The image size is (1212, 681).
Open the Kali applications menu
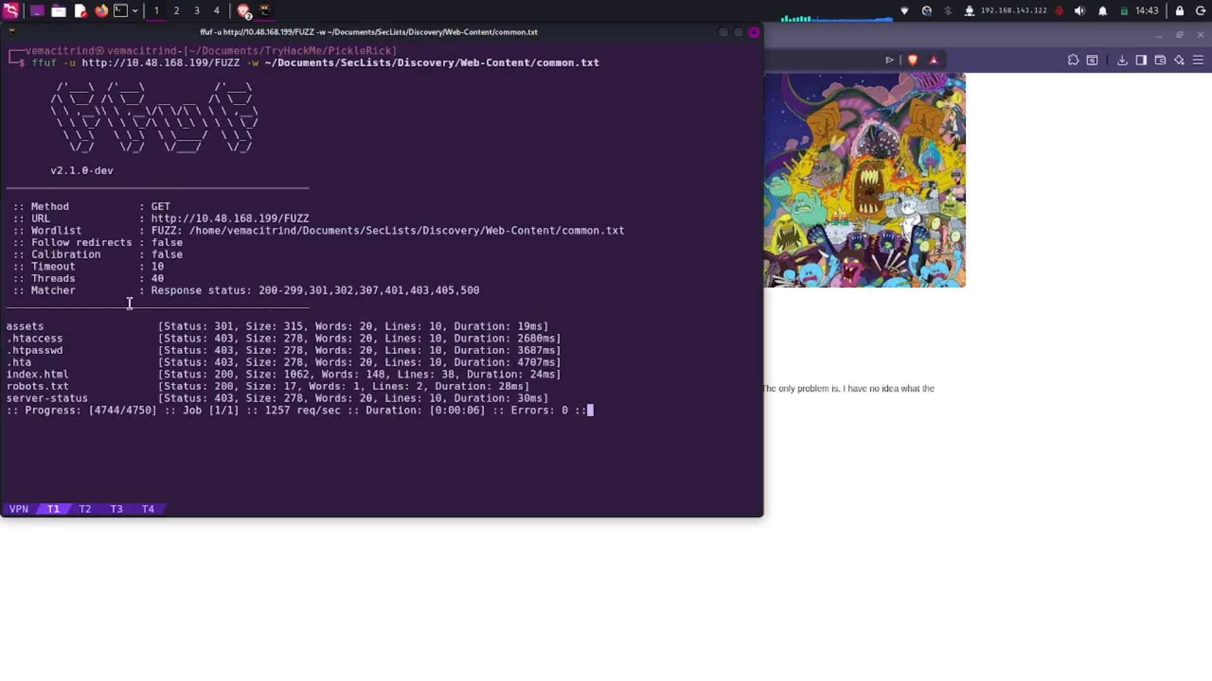pos(11,10)
